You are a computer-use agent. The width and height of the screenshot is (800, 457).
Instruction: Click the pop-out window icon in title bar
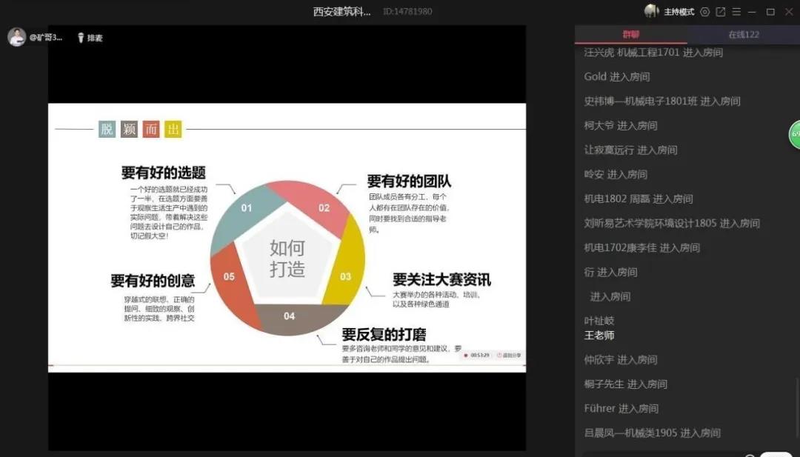coord(721,12)
